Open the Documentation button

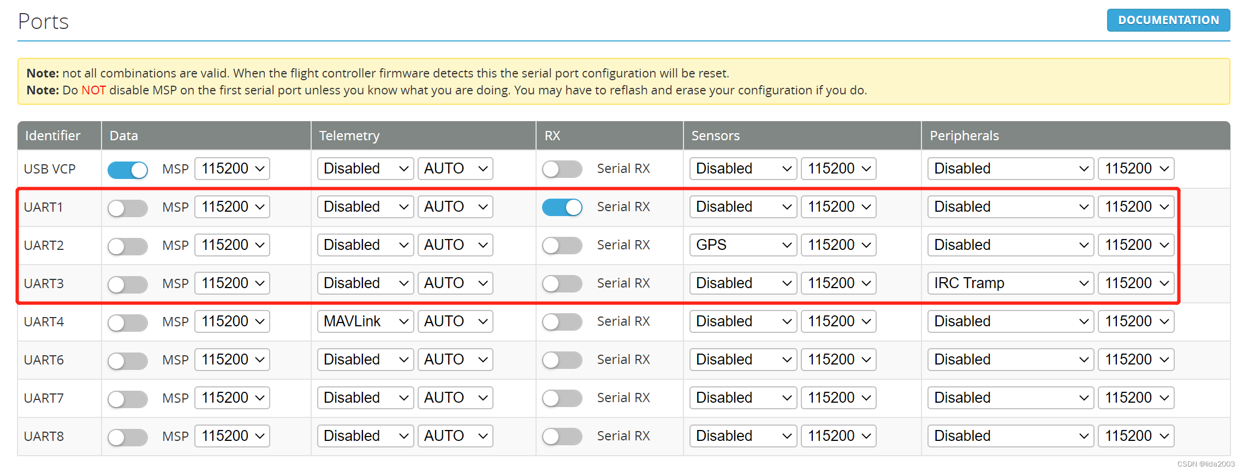pos(1168,20)
